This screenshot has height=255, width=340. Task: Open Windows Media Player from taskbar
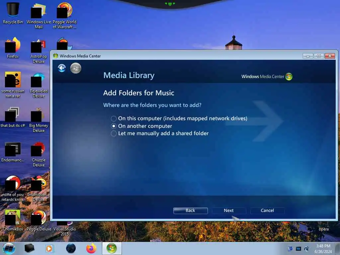(50, 248)
